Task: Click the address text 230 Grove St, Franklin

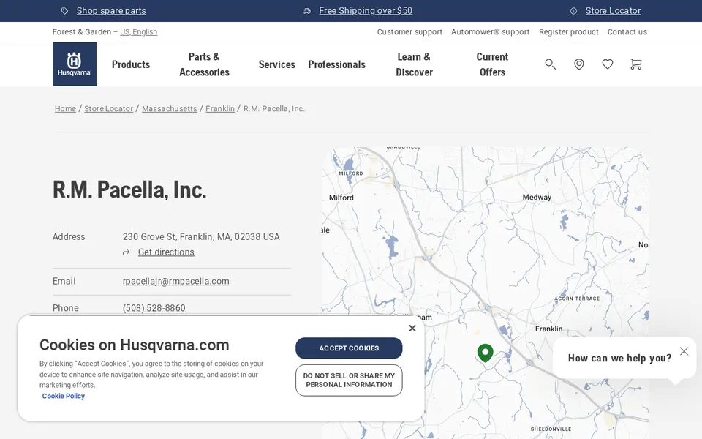Action: coord(201,236)
